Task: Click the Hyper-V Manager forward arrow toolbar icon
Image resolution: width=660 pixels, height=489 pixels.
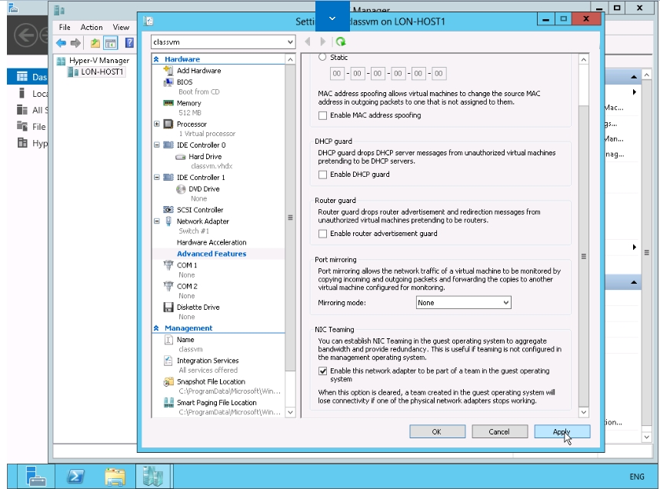Action: pyautogui.click(x=75, y=43)
